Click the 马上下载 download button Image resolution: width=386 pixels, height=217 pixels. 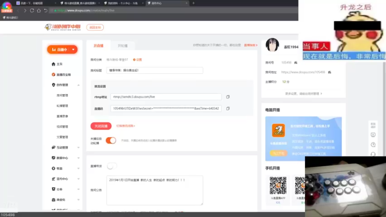click(278, 153)
